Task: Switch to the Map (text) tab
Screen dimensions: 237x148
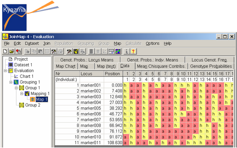Action: [106, 66]
